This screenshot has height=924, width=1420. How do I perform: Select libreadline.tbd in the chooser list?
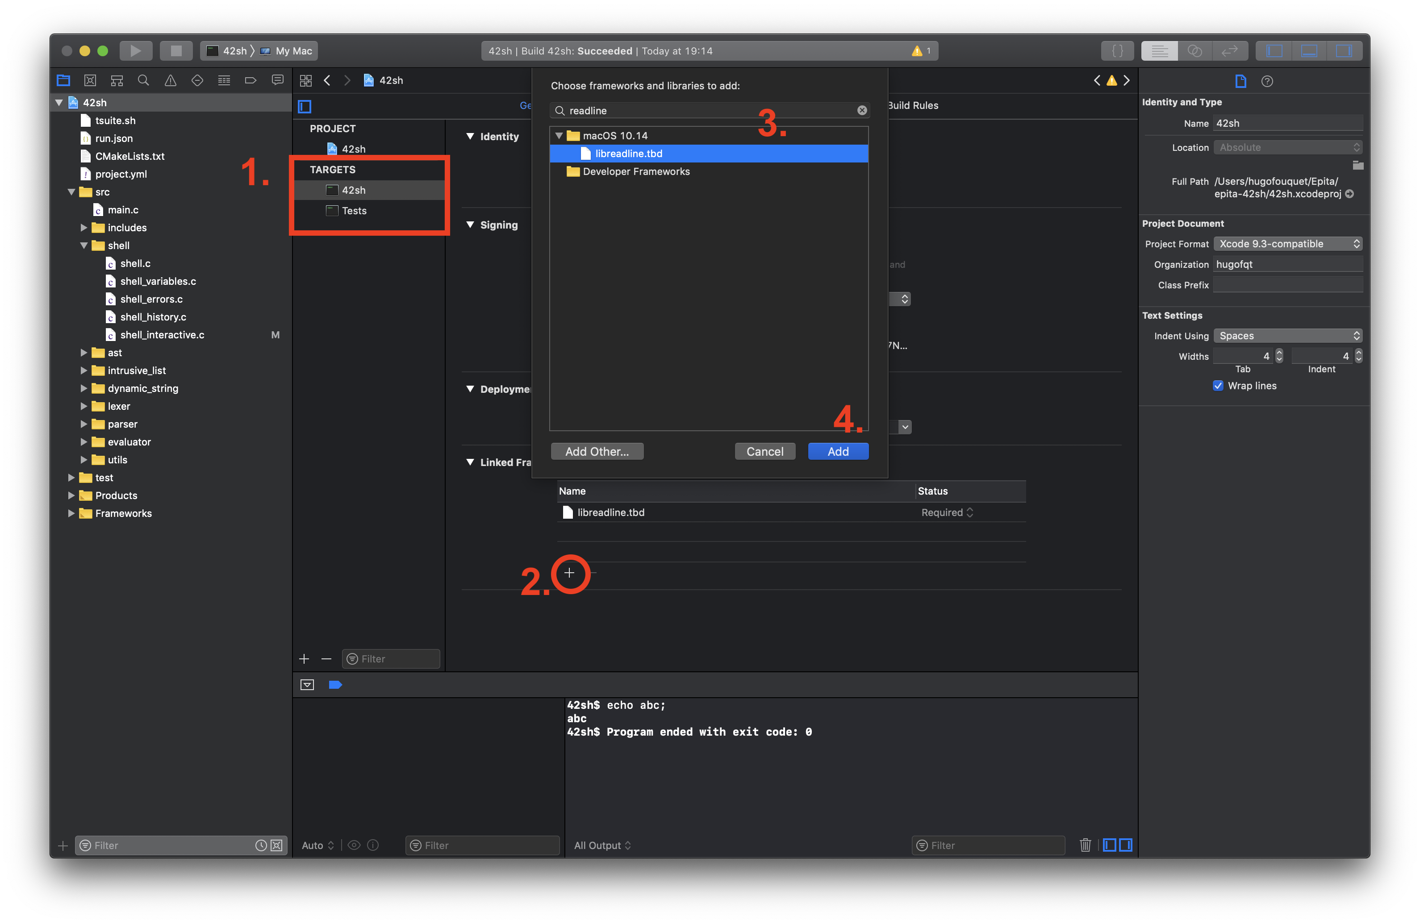pyautogui.click(x=708, y=153)
